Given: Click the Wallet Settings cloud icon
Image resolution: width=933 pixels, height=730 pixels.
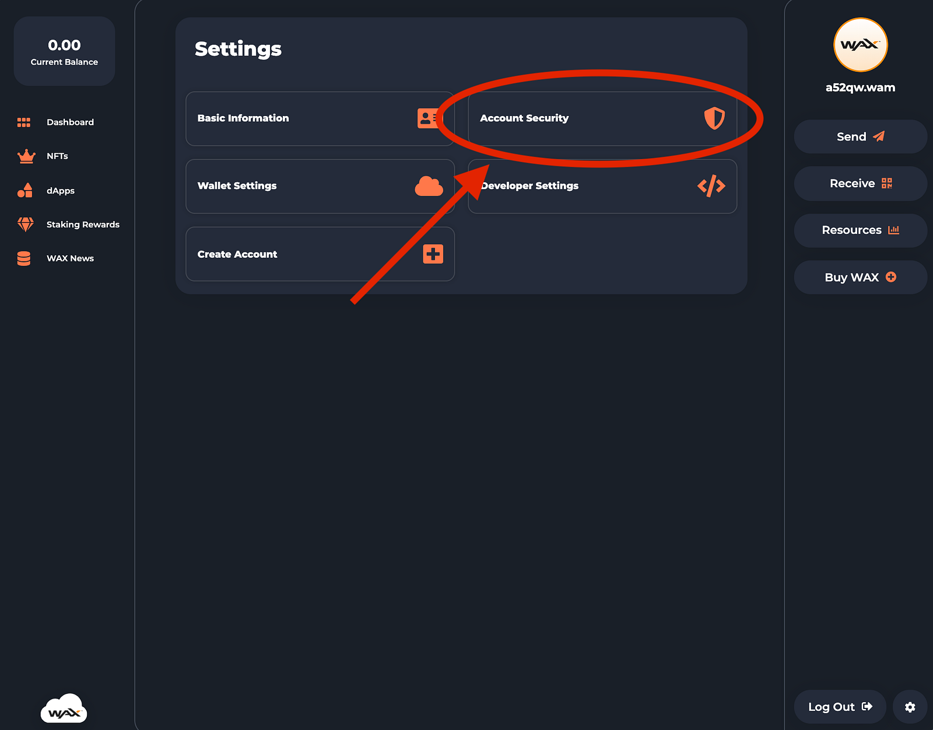Looking at the screenshot, I should pos(429,186).
